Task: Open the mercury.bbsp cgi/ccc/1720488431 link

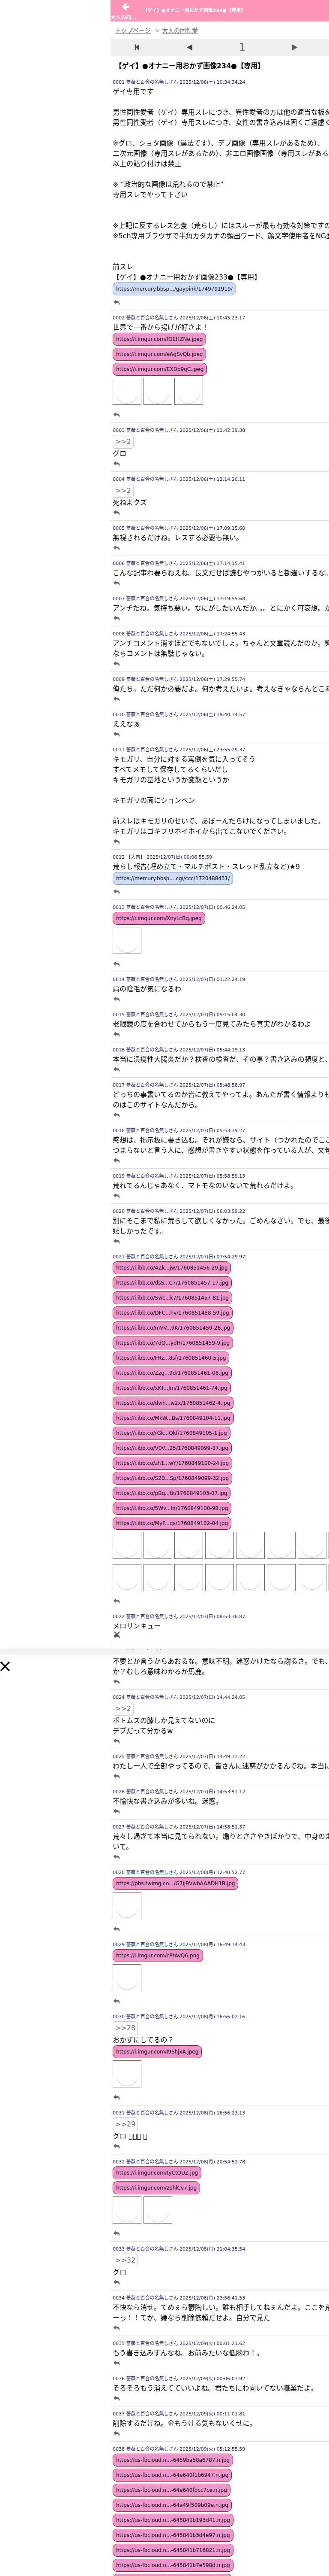Action: [173, 878]
